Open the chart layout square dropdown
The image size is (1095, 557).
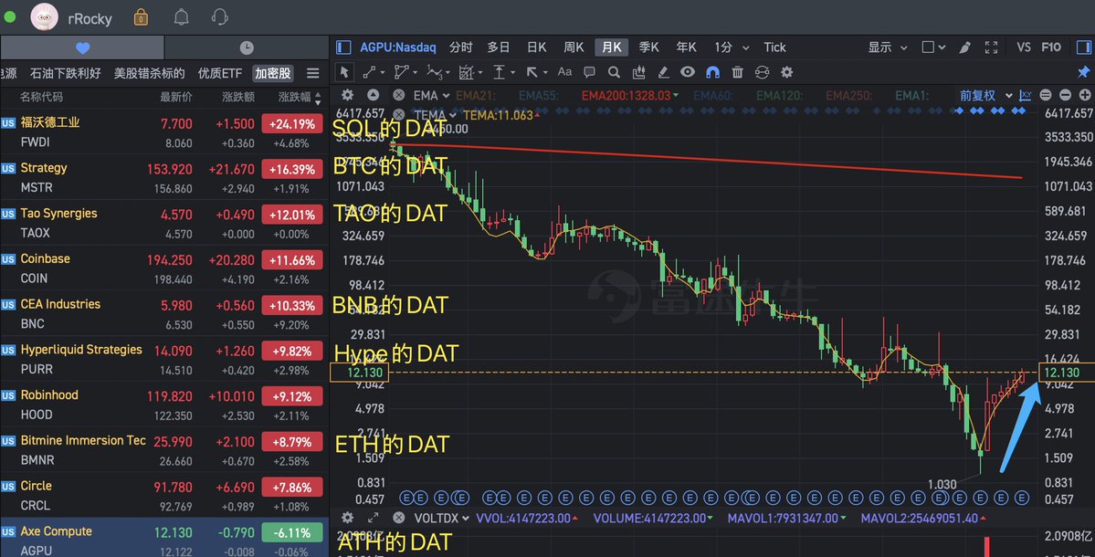(933, 47)
